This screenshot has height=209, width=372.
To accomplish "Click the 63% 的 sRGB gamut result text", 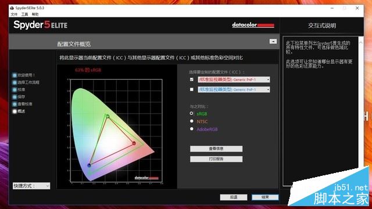I will click(x=88, y=70).
